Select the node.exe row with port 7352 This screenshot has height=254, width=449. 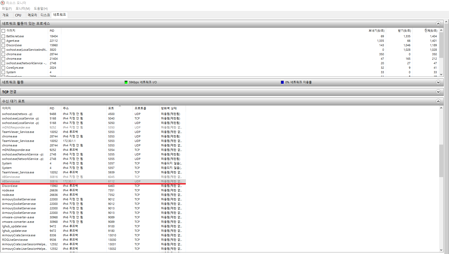[x=93, y=195]
